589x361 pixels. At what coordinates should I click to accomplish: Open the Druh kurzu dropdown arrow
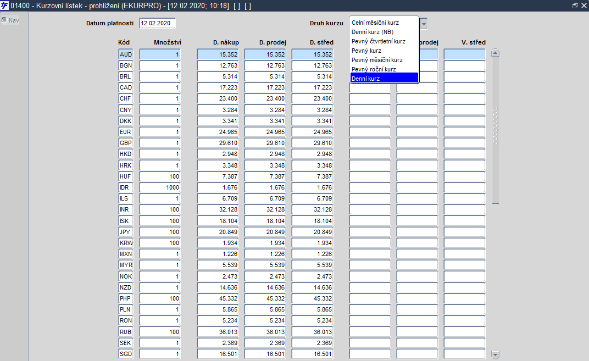tap(424, 24)
